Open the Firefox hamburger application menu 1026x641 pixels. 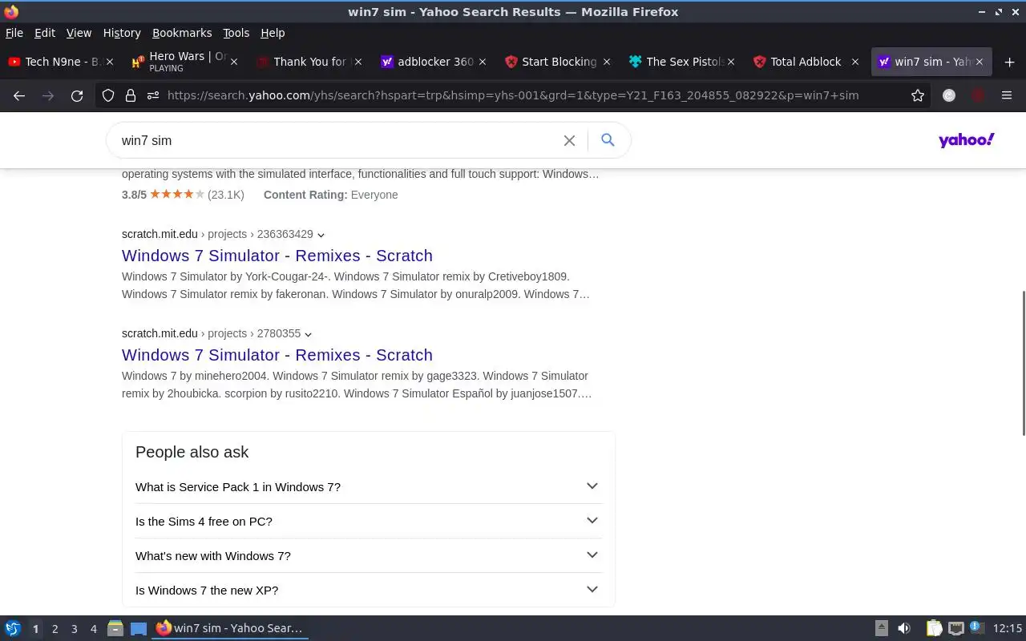click(1007, 95)
